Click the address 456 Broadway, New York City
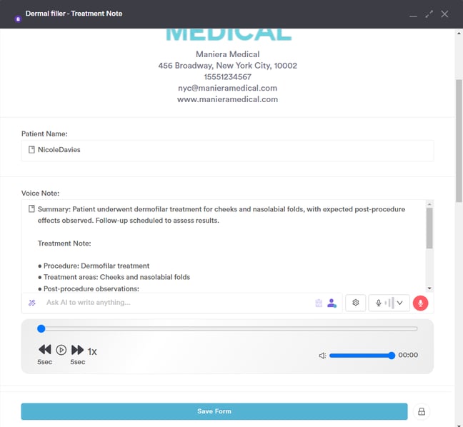This screenshot has height=427, width=463. [227, 66]
